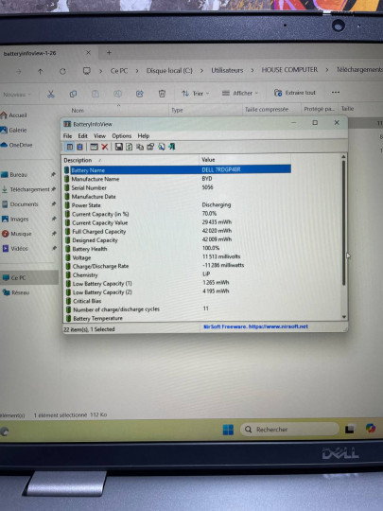
Task: Open Properties icon in BatteryInfoView toolbar
Action: click(x=150, y=147)
